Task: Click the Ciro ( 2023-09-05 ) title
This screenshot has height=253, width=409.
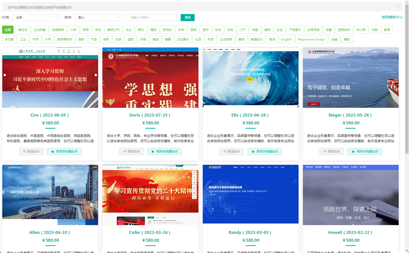Action: (50, 115)
